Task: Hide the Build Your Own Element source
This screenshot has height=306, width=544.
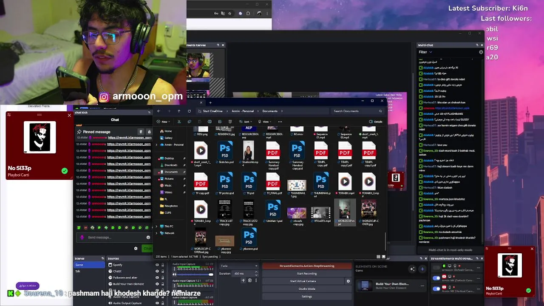Action: tap(157, 284)
